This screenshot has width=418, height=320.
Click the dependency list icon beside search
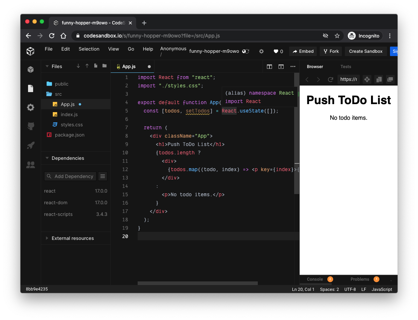[x=103, y=177]
